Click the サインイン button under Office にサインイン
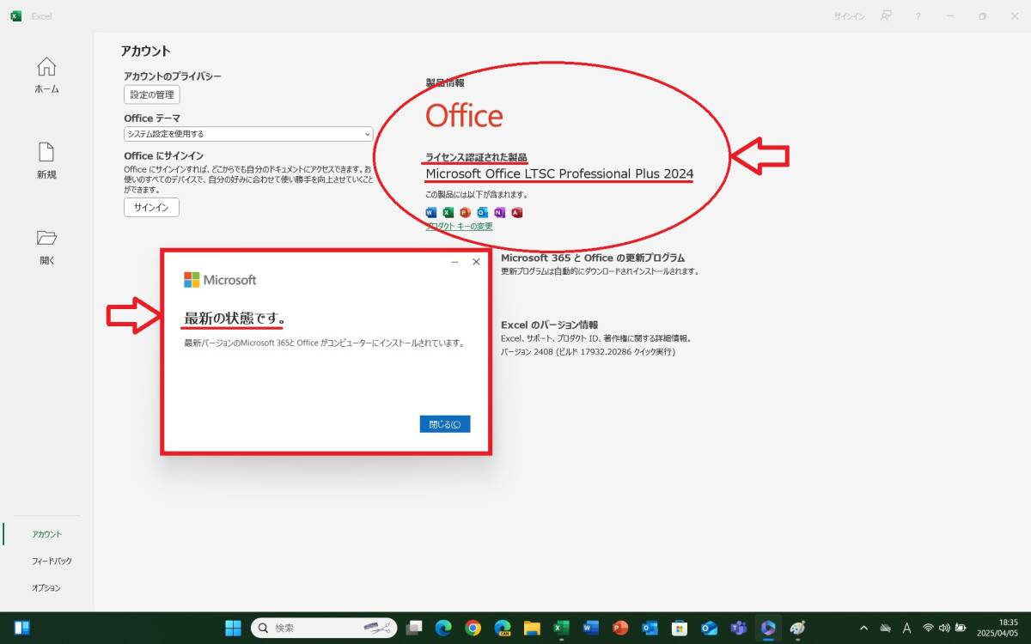The height and width of the screenshot is (644, 1031). coord(151,207)
